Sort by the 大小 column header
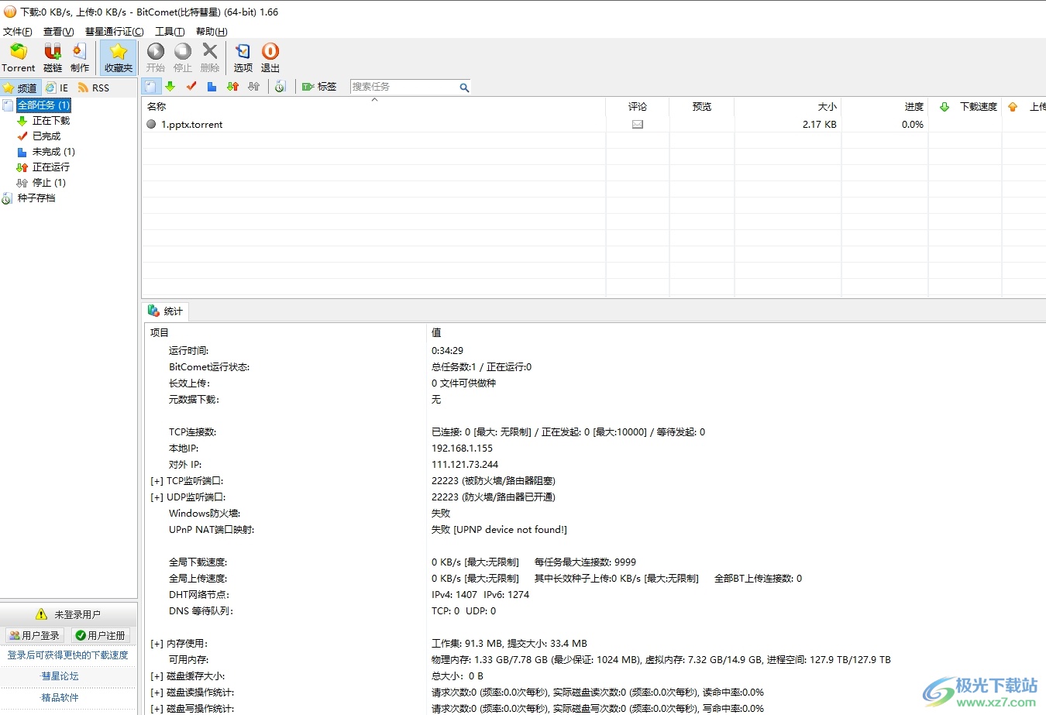The height and width of the screenshot is (715, 1046). (x=788, y=107)
